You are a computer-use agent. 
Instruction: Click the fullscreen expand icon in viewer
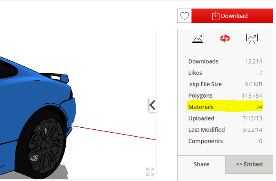150,172
